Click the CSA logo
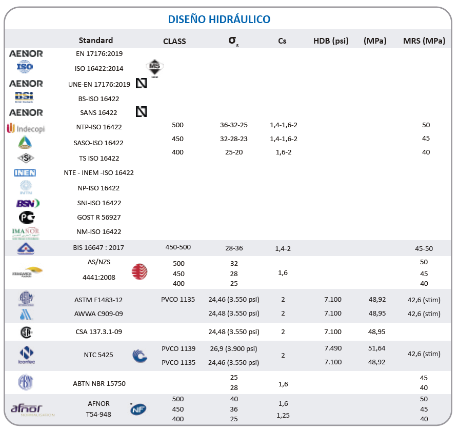This screenshot has width=458, height=430. click(x=26, y=333)
